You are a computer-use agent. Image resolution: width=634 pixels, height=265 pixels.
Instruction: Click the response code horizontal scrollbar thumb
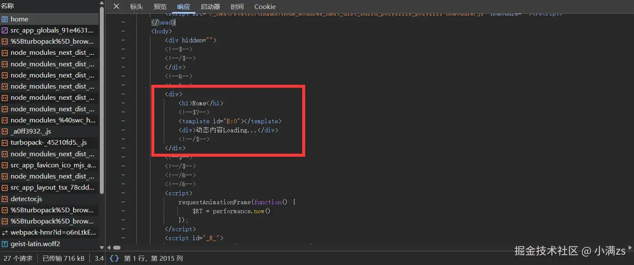pos(117,247)
